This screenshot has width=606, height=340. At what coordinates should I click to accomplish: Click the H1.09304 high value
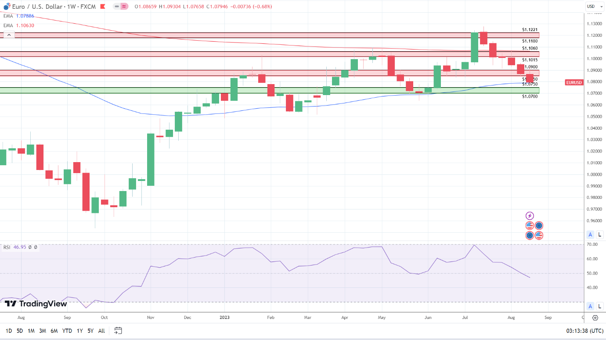point(169,7)
